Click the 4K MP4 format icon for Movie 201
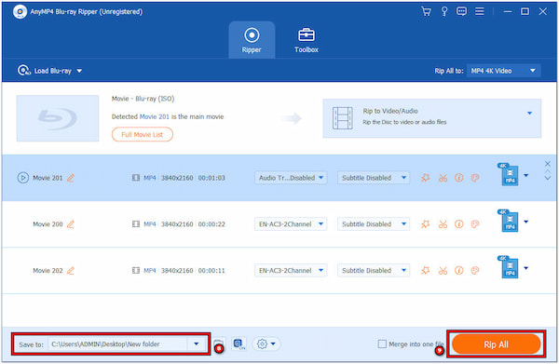Screen dimensions: 559x364 click(508, 174)
